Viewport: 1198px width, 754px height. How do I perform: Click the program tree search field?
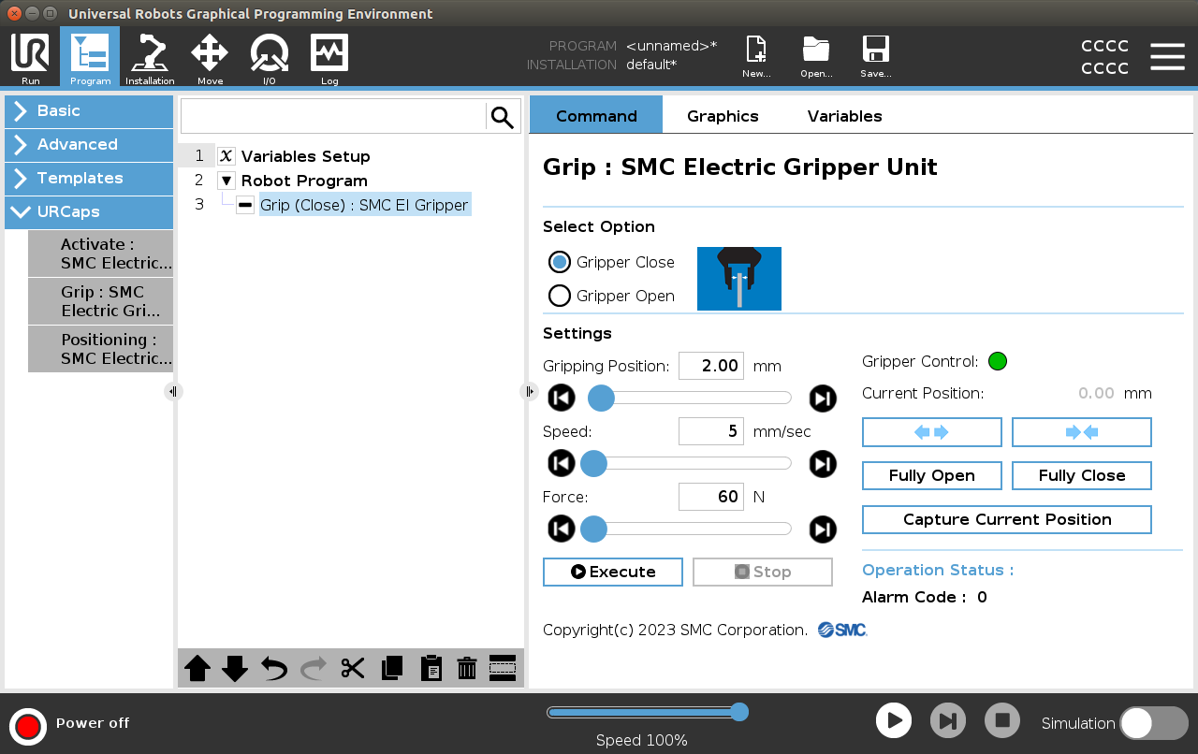pyautogui.click(x=333, y=117)
